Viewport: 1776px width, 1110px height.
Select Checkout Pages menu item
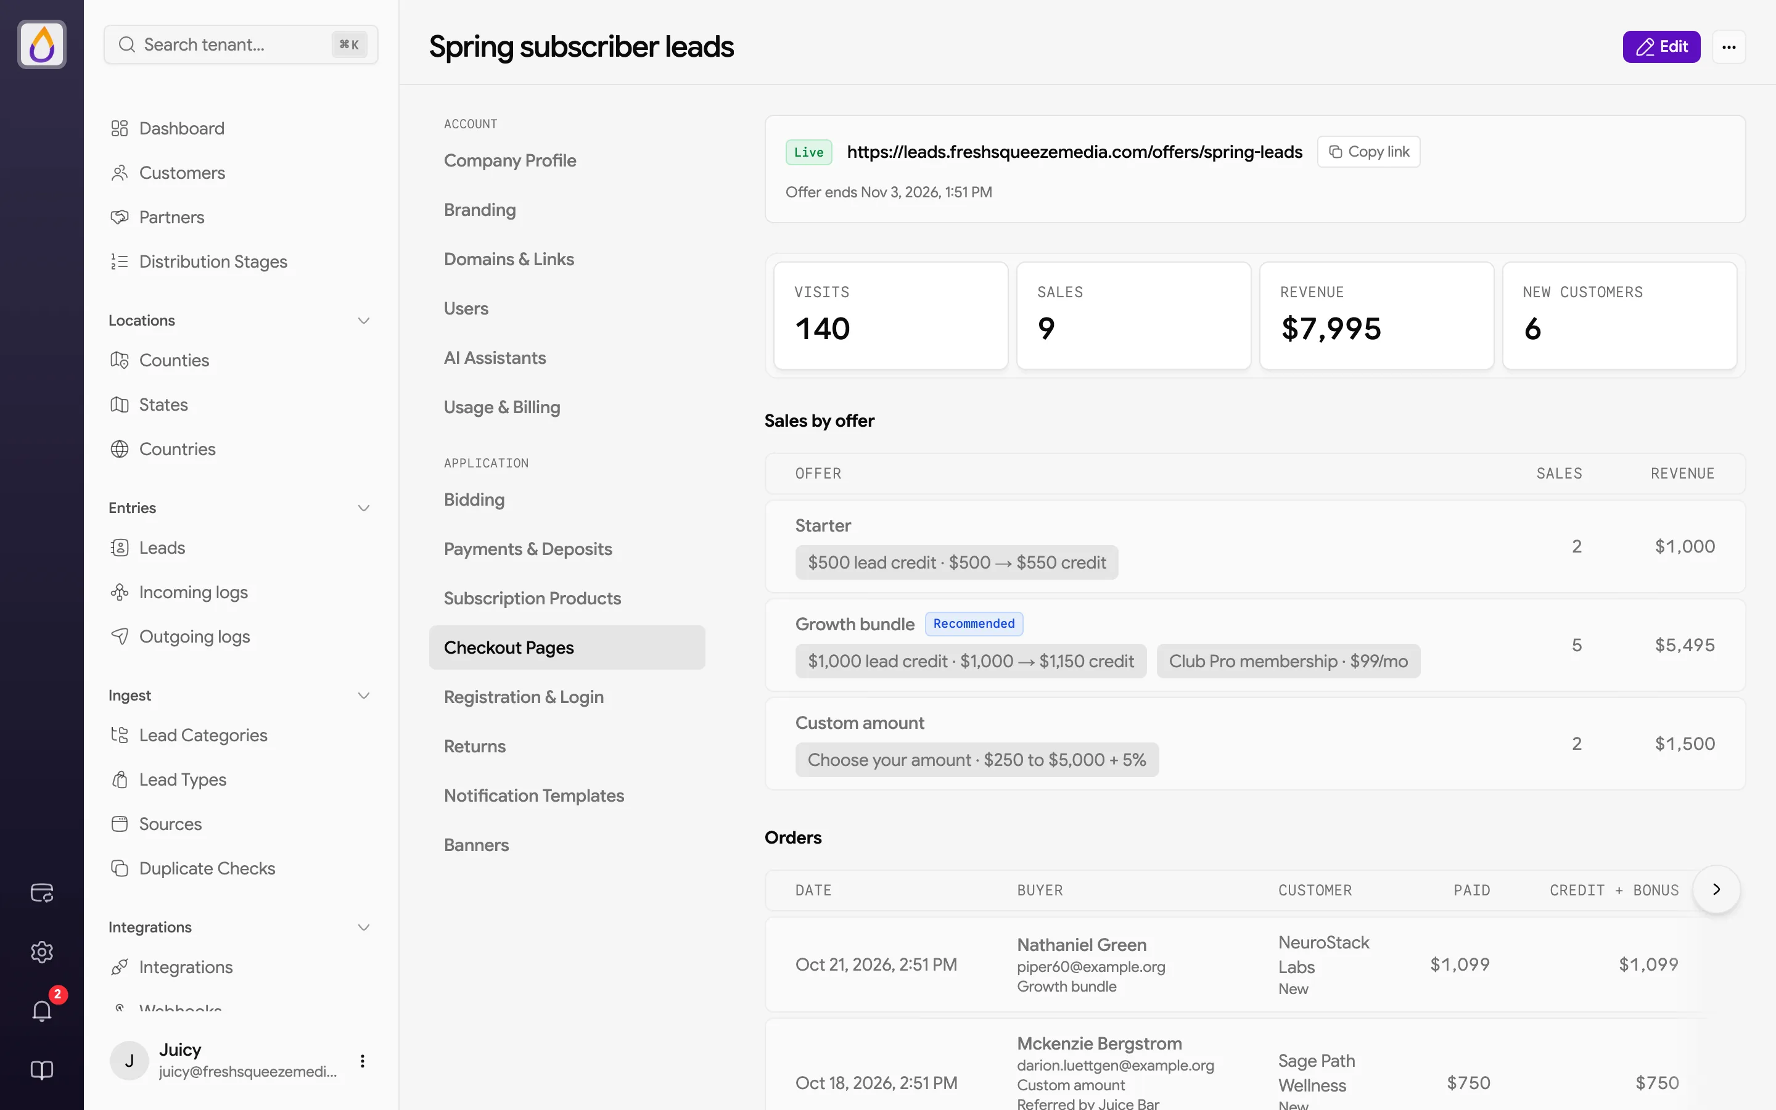point(567,647)
